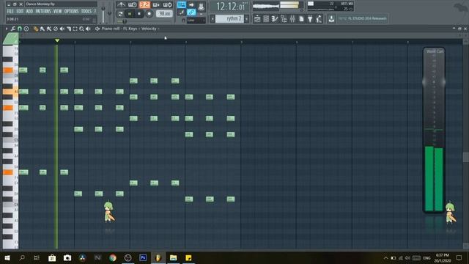Click the 12:12:01 time display

tap(230, 7)
